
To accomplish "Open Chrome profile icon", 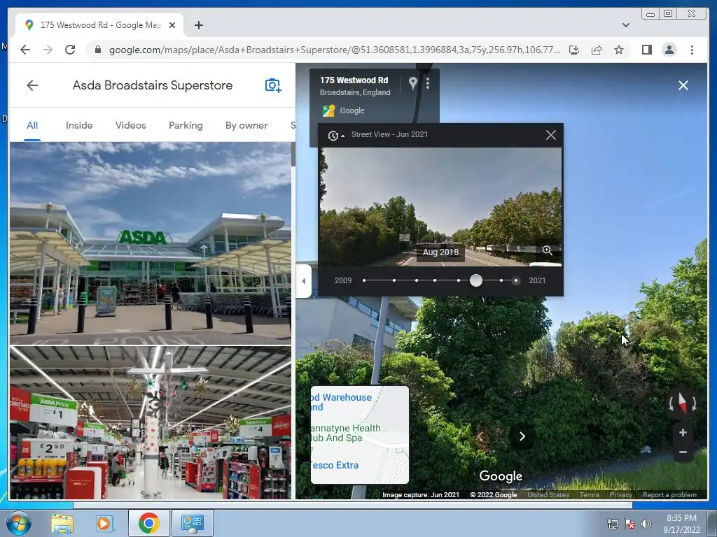I will click(x=669, y=50).
